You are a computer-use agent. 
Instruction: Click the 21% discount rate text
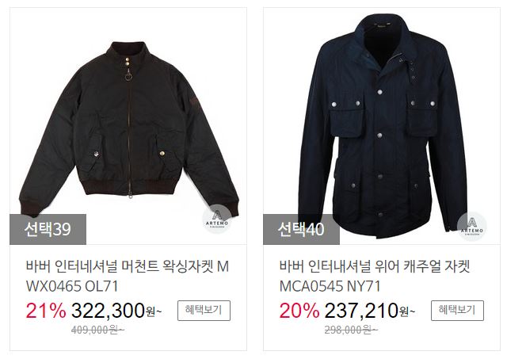(46, 311)
